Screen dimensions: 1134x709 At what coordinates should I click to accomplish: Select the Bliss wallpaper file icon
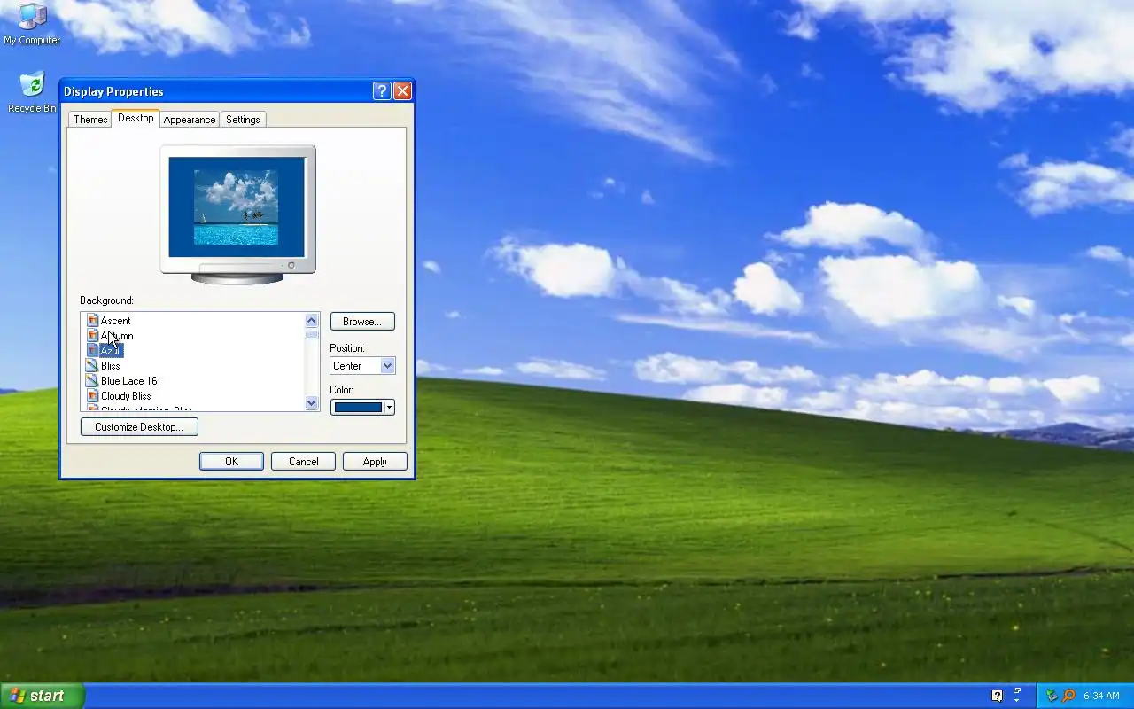coord(92,366)
